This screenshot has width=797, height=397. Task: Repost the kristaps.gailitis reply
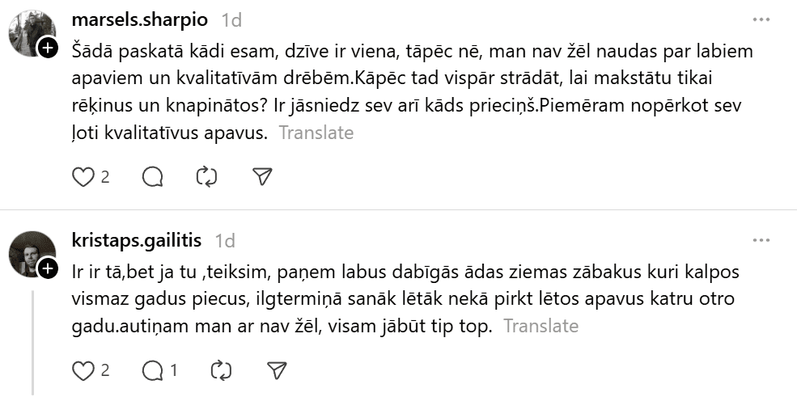(x=221, y=370)
